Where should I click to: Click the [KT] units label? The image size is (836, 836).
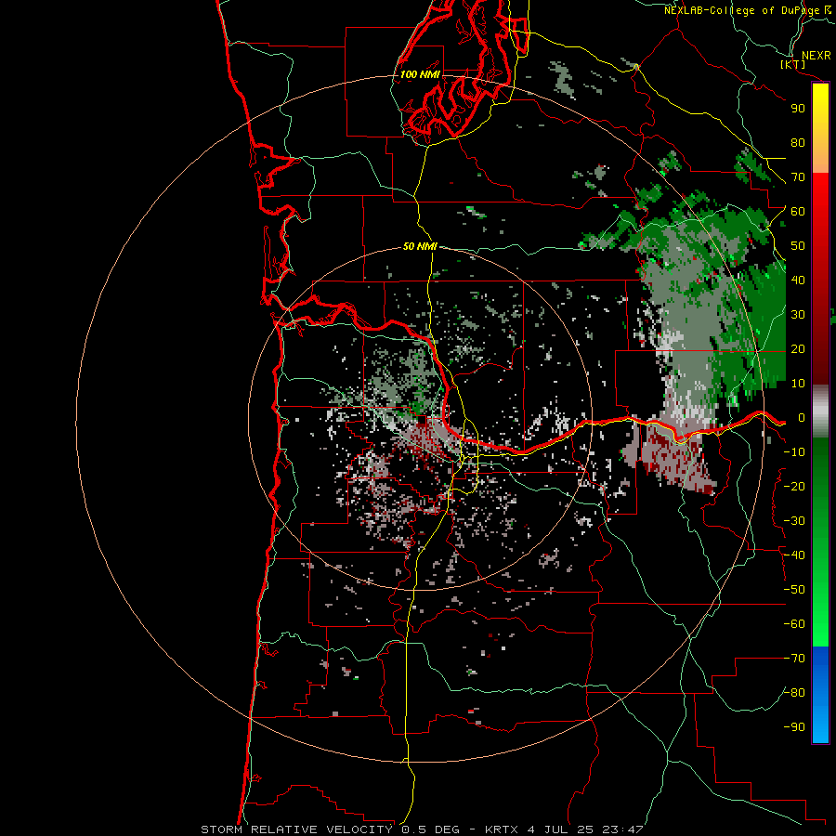[x=793, y=64]
